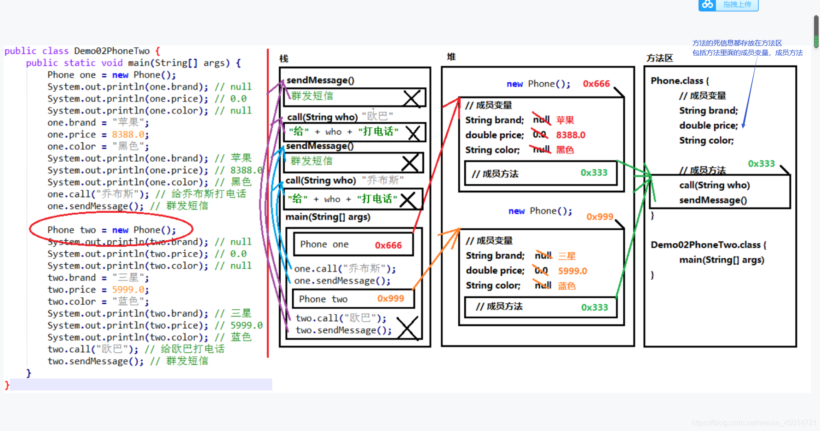Click the 堆 heading above the heap diagram
820x431 pixels.
click(x=451, y=57)
